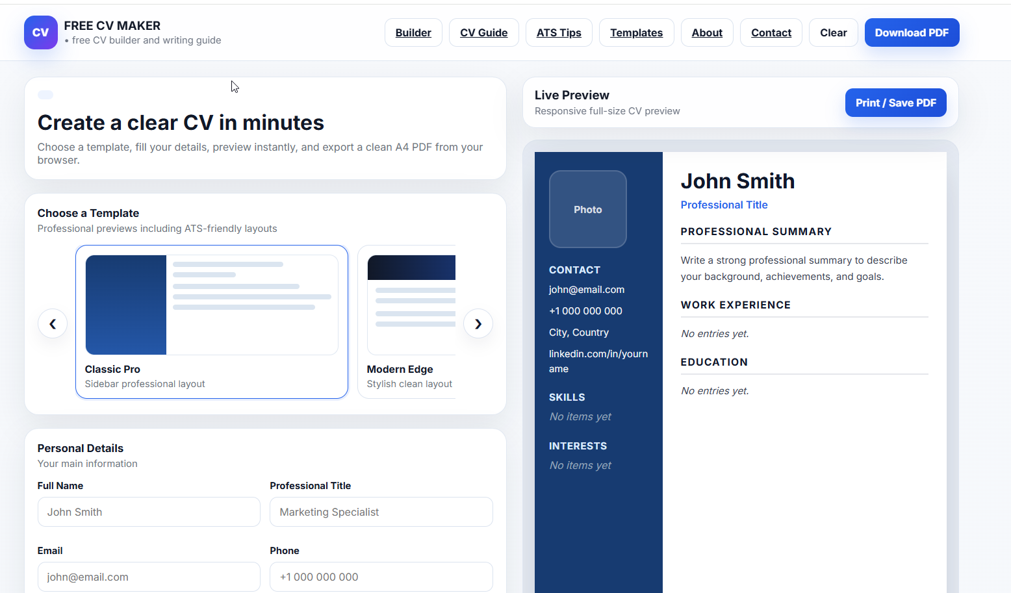Go to the Contact page
The width and height of the screenshot is (1011, 593).
tap(771, 32)
